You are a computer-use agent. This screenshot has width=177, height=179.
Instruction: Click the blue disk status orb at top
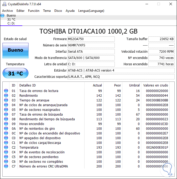pos(2,15)
